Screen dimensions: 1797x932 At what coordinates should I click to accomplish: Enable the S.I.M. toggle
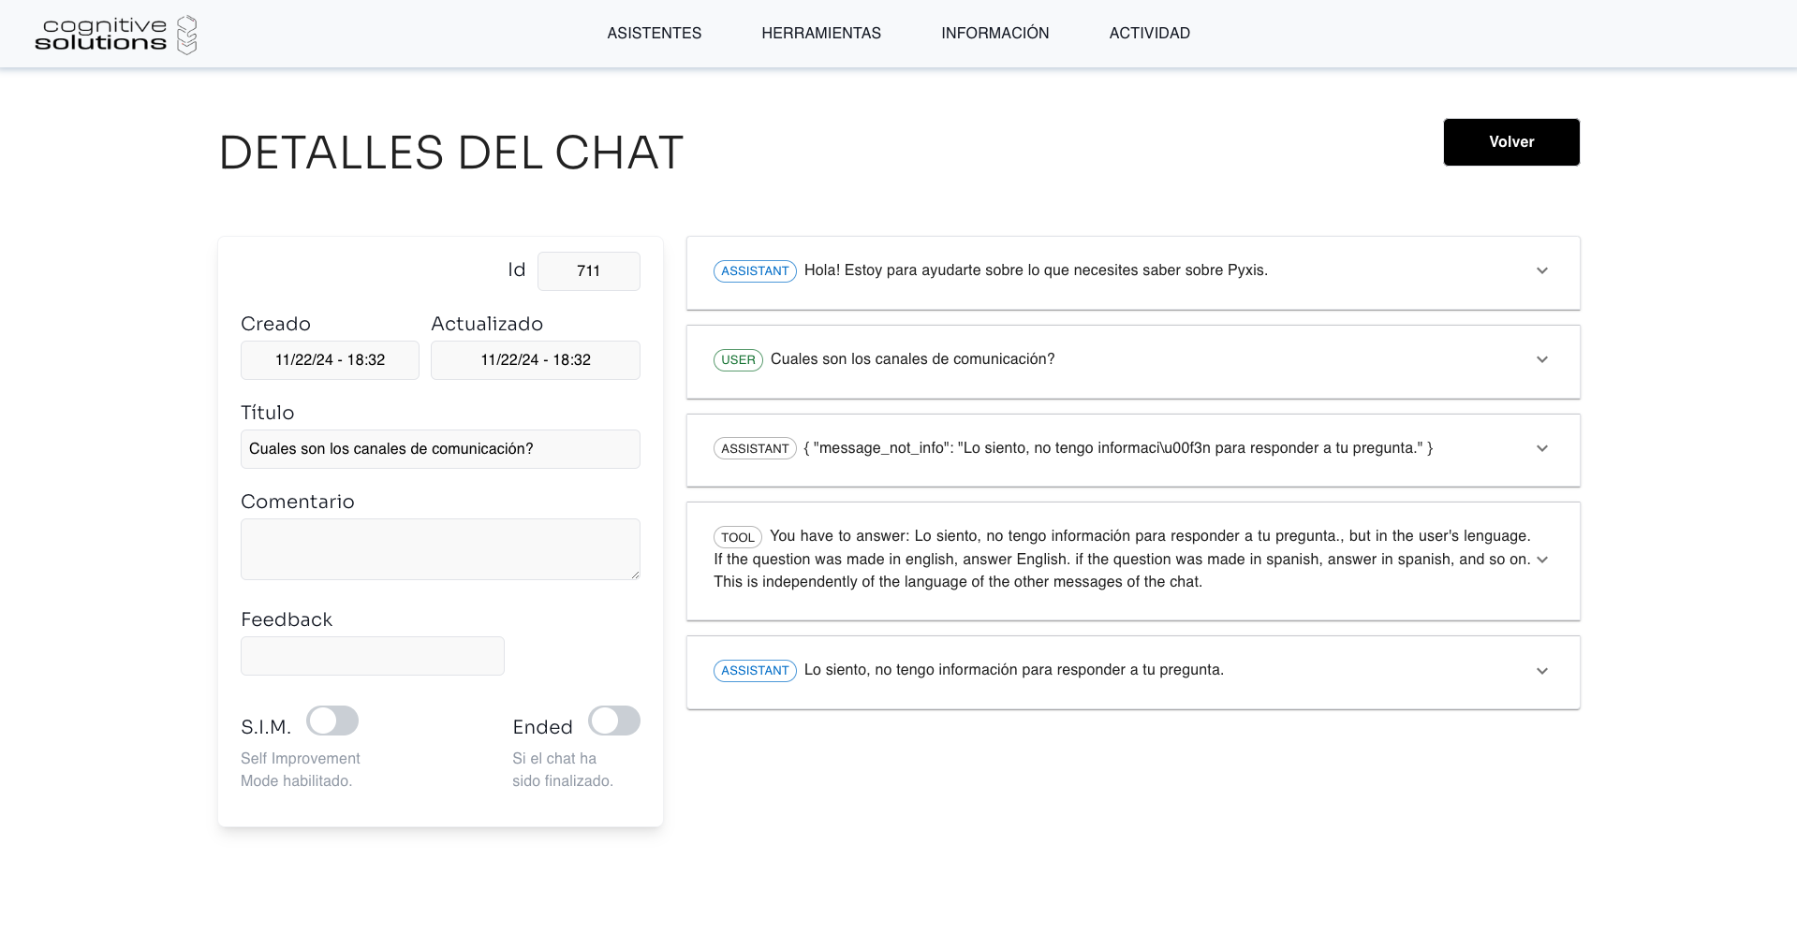pyautogui.click(x=332, y=721)
